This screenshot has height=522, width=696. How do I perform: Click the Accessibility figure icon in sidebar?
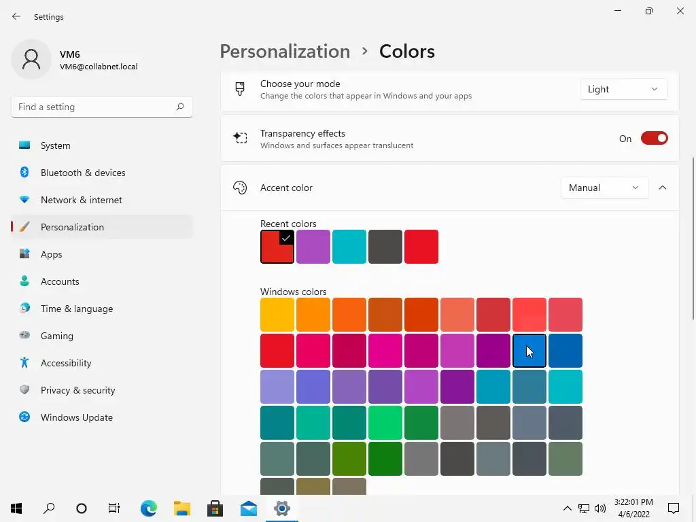point(24,363)
